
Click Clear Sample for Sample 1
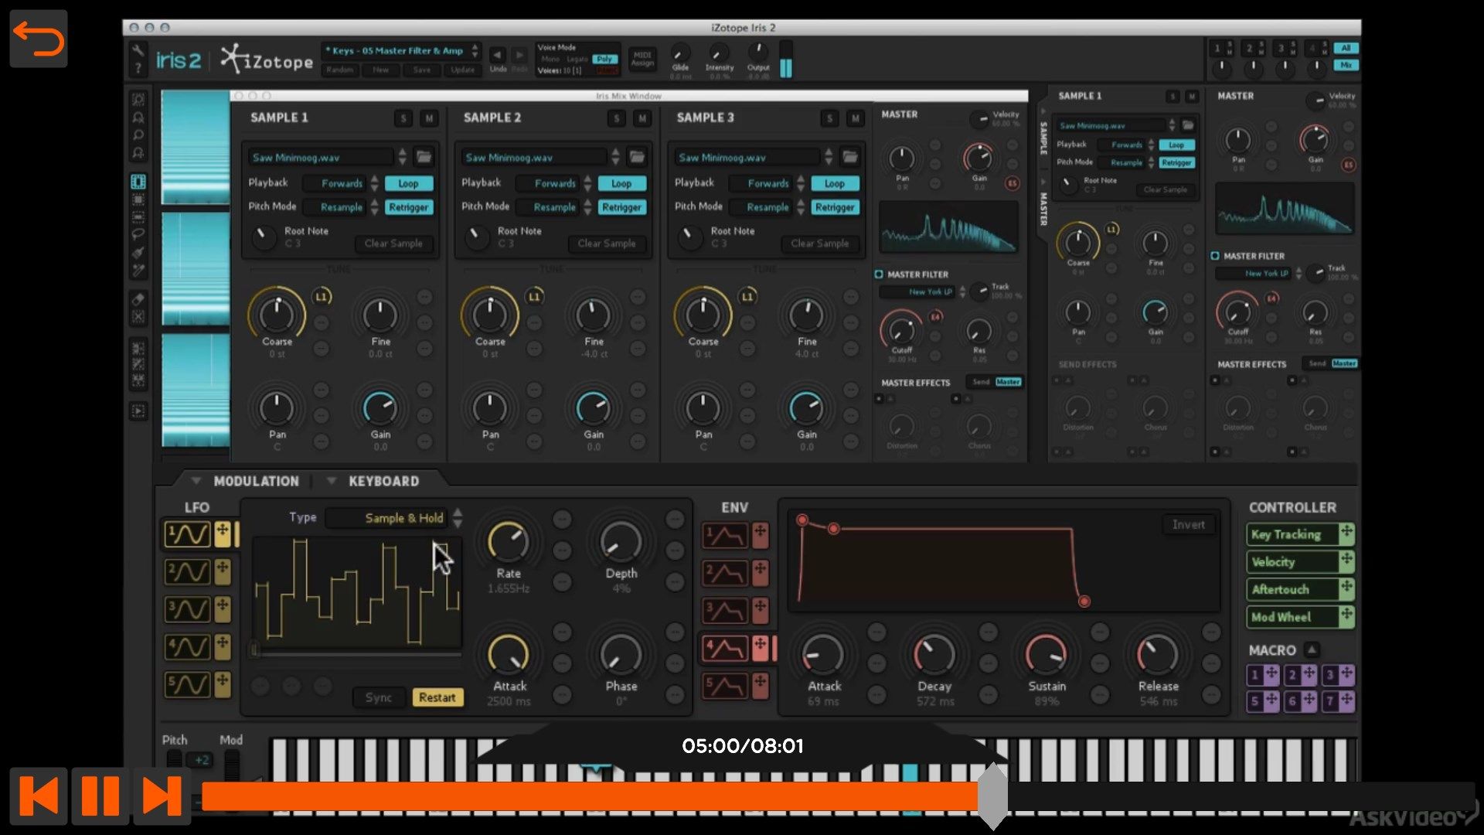point(393,244)
